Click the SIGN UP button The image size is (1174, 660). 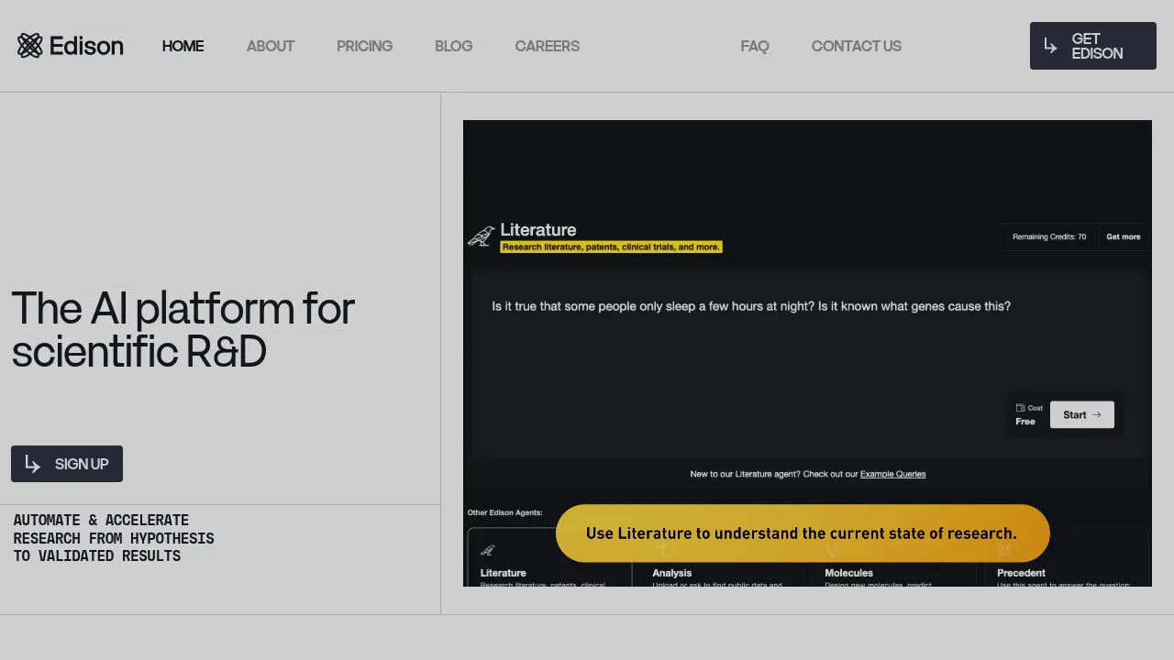pyautogui.click(x=67, y=464)
